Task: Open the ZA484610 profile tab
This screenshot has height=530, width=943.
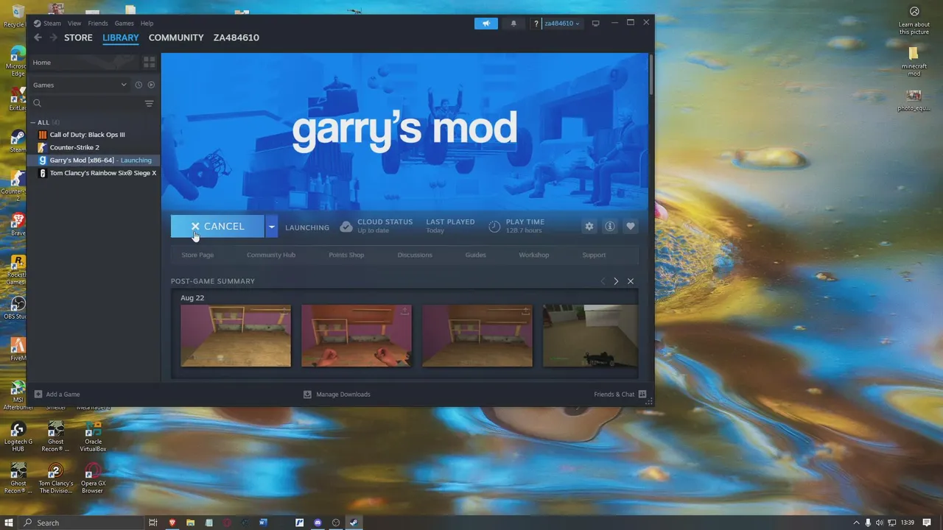Action: point(236,38)
